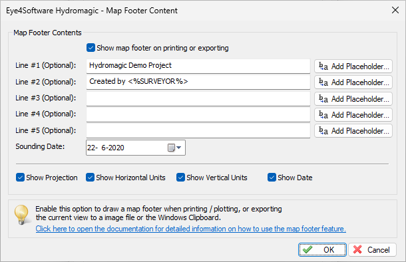Click placeholder icon beside Line #4

point(323,115)
